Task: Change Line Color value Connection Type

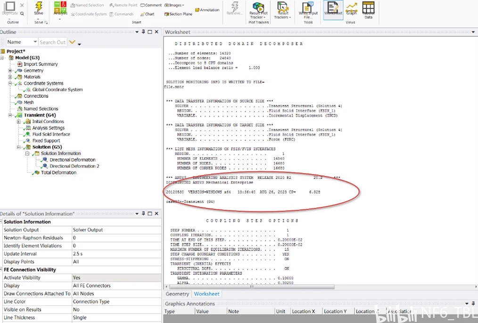Action: point(116,301)
